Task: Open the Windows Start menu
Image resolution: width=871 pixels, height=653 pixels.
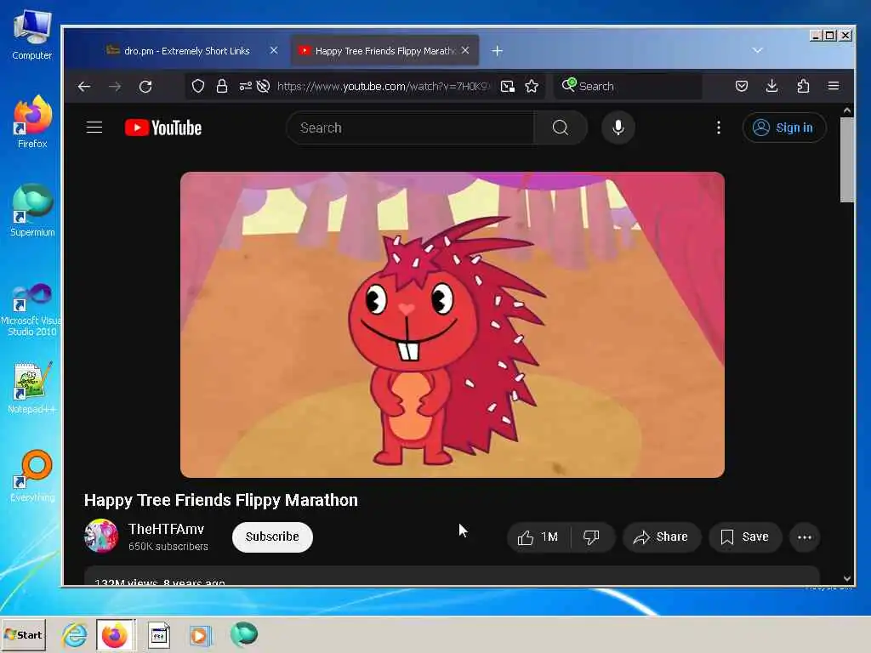Action: (23, 634)
